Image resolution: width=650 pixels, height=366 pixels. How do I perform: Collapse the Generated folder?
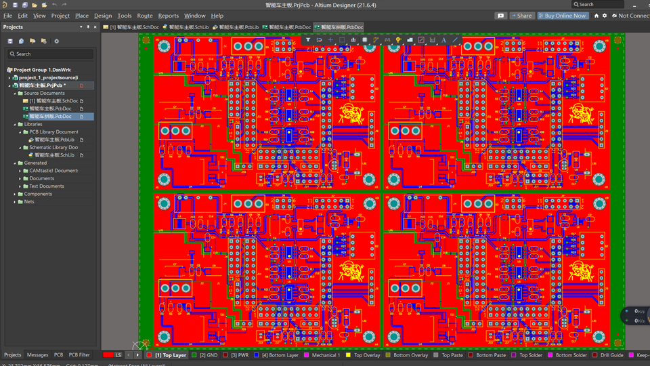15,163
